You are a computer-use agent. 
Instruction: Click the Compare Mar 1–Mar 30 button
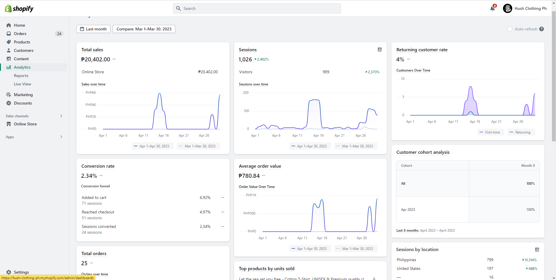pyautogui.click(x=144, y=29)
